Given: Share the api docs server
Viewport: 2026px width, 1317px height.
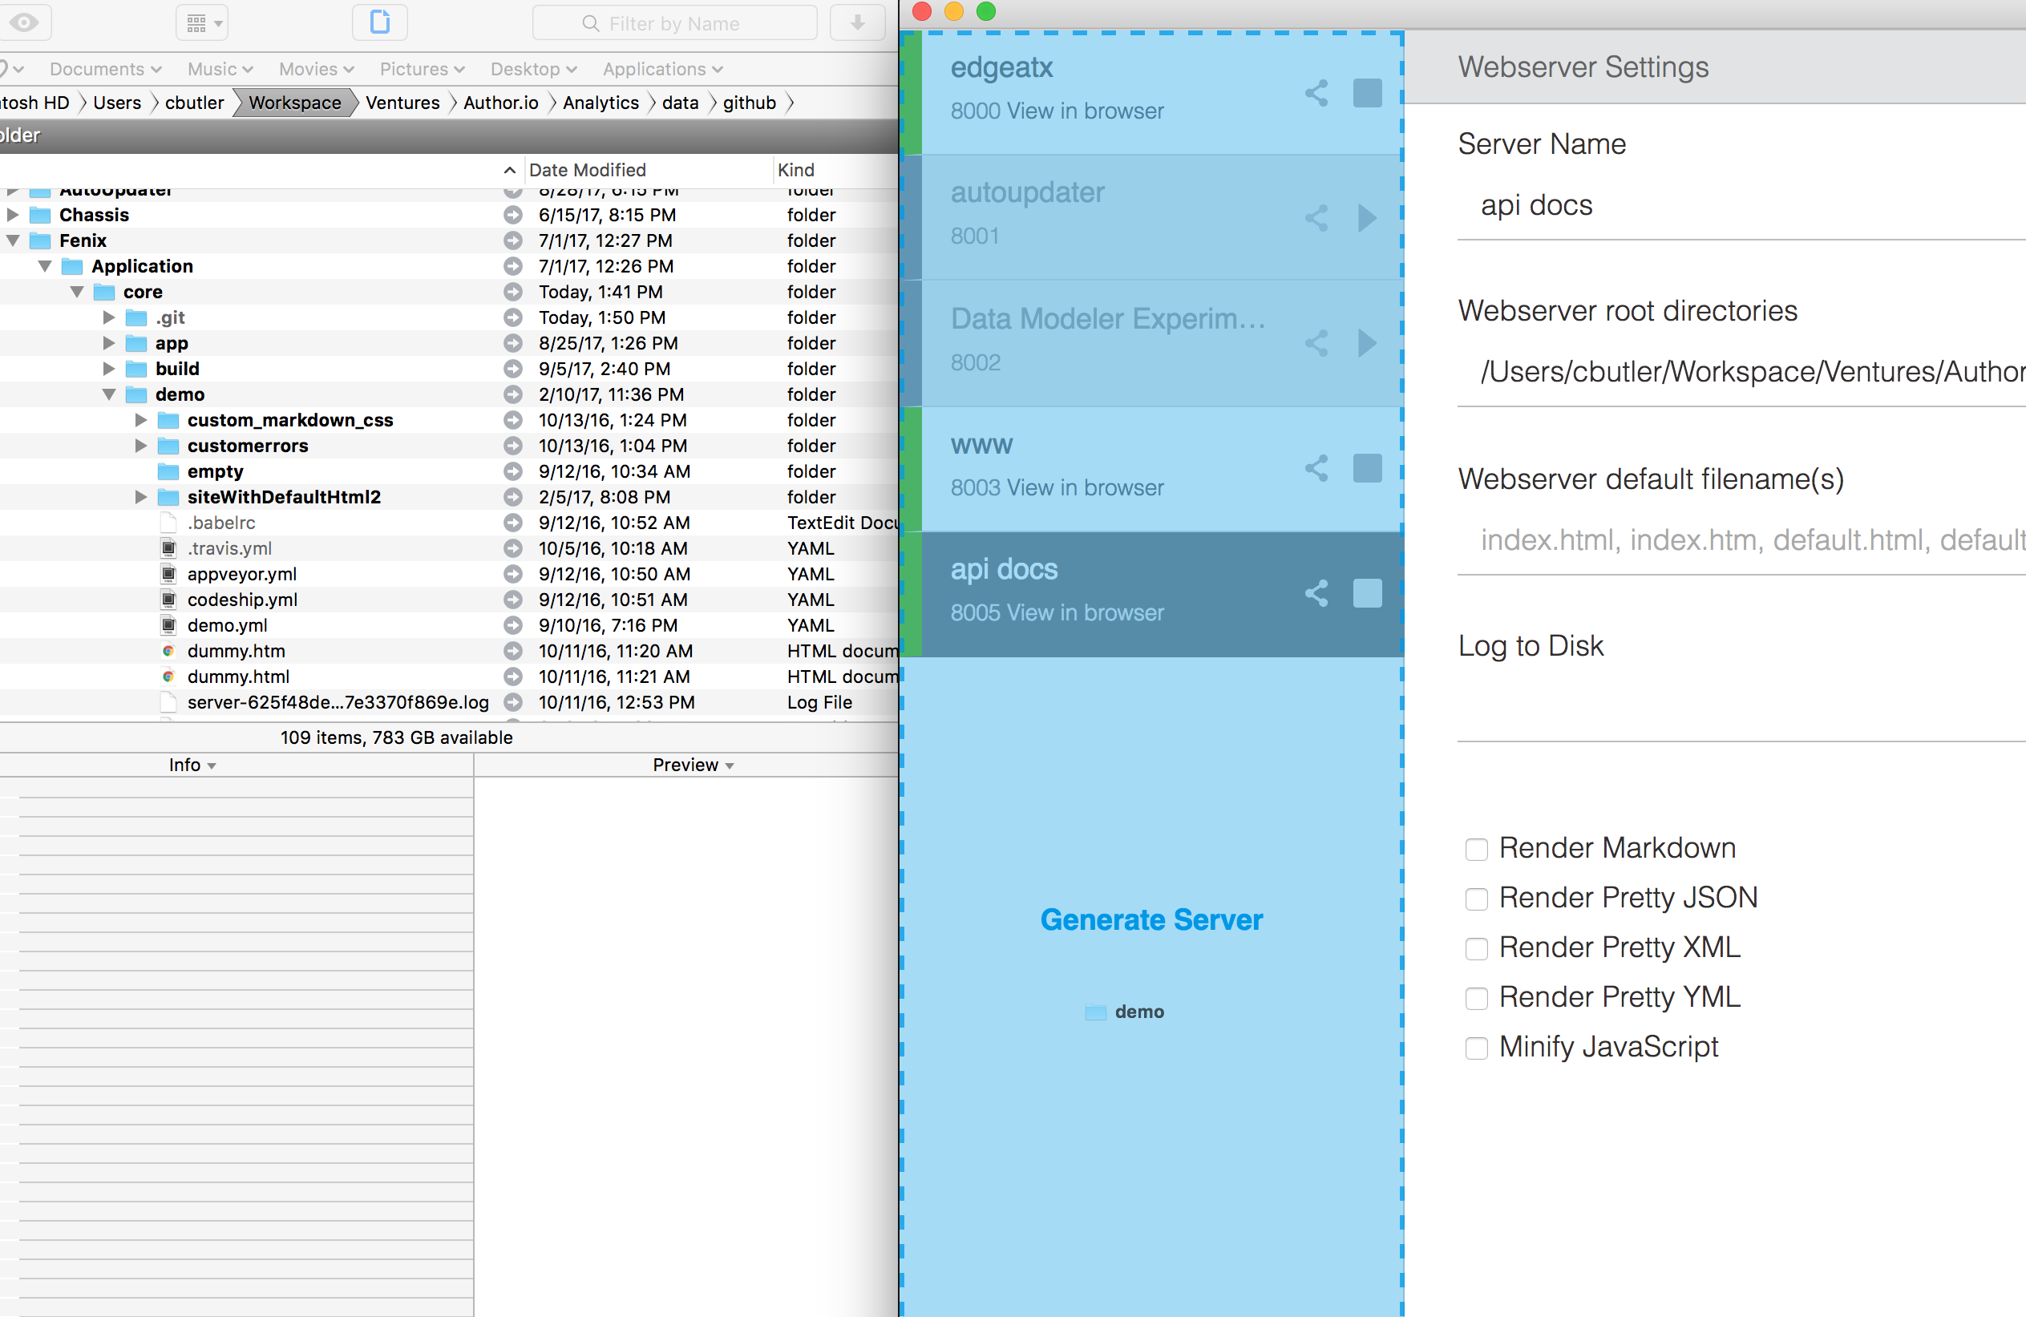Looking at the screenshot, I should point(1316,593).
